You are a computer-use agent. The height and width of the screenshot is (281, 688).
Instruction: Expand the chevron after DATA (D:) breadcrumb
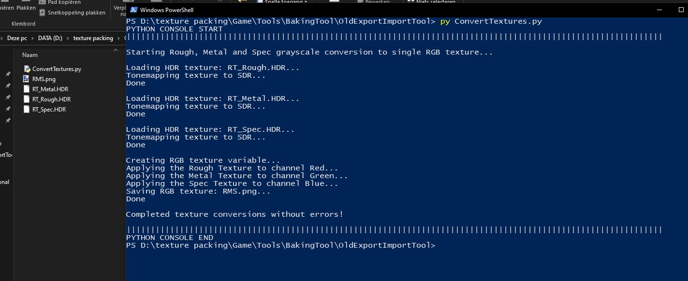(68, 38)
